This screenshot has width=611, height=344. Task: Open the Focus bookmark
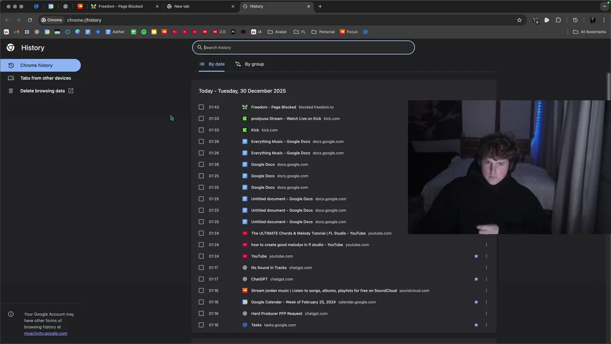point(348,32)
